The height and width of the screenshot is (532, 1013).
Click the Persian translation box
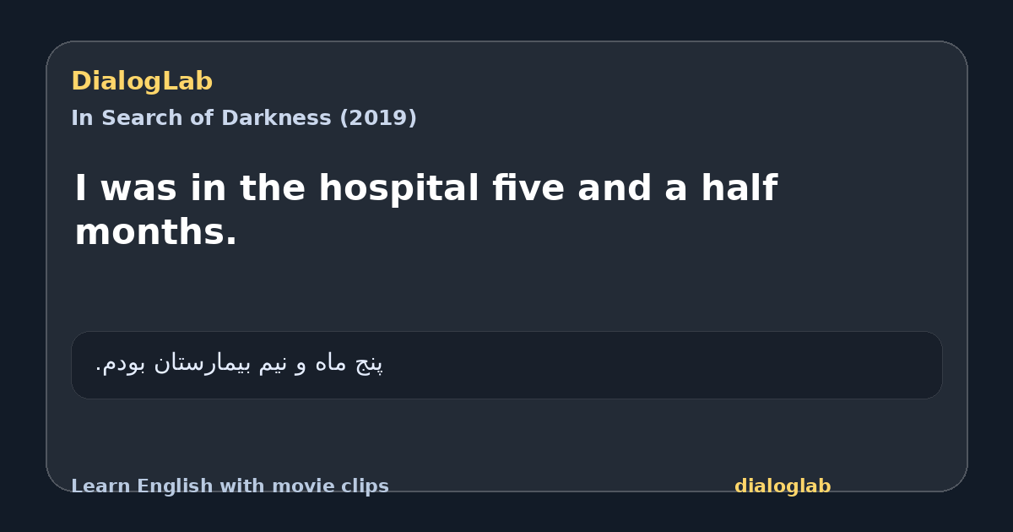(x=506, y=365)
